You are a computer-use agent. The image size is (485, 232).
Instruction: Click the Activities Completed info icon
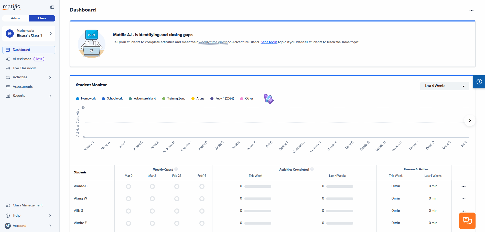(x=312, y=169)
